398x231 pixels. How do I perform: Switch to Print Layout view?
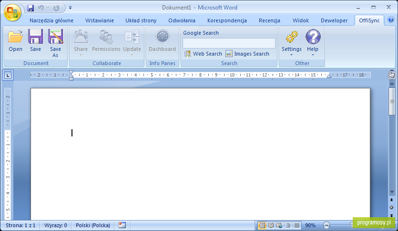262,225
